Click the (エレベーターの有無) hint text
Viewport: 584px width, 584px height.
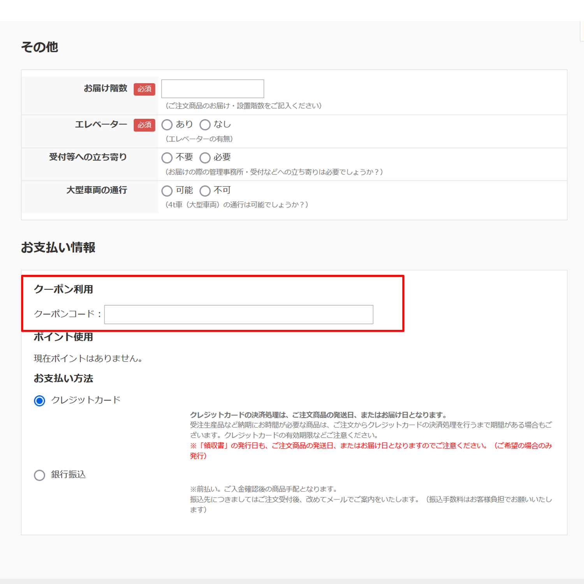[x=199, y=139]
